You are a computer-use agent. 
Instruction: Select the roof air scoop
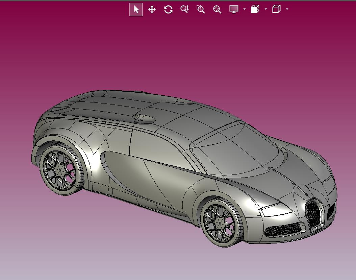point(144,118)
